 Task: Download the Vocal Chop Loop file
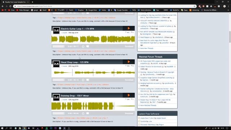click(x=129, y=80)
